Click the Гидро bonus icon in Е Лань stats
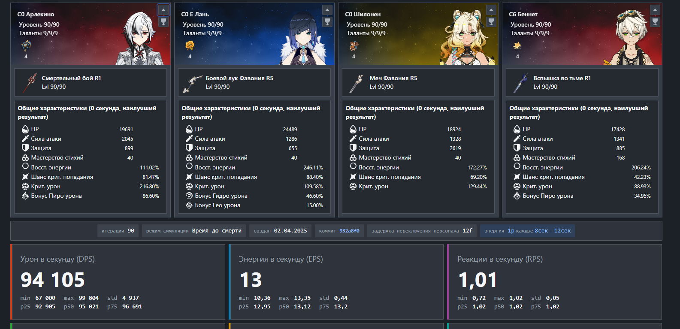680x329 pixels. point(189,196)
